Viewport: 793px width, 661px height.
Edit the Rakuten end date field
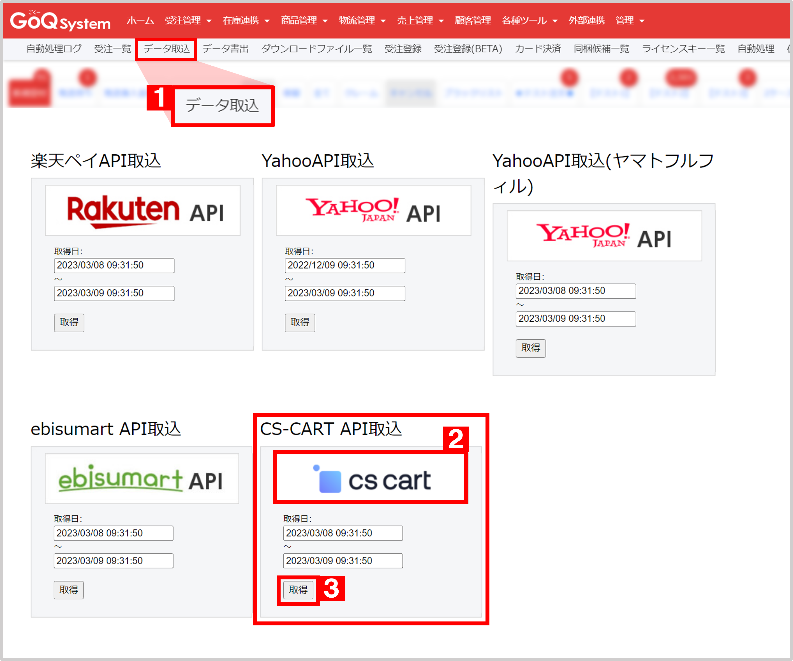pyautogui.click(x=114, y=294)
